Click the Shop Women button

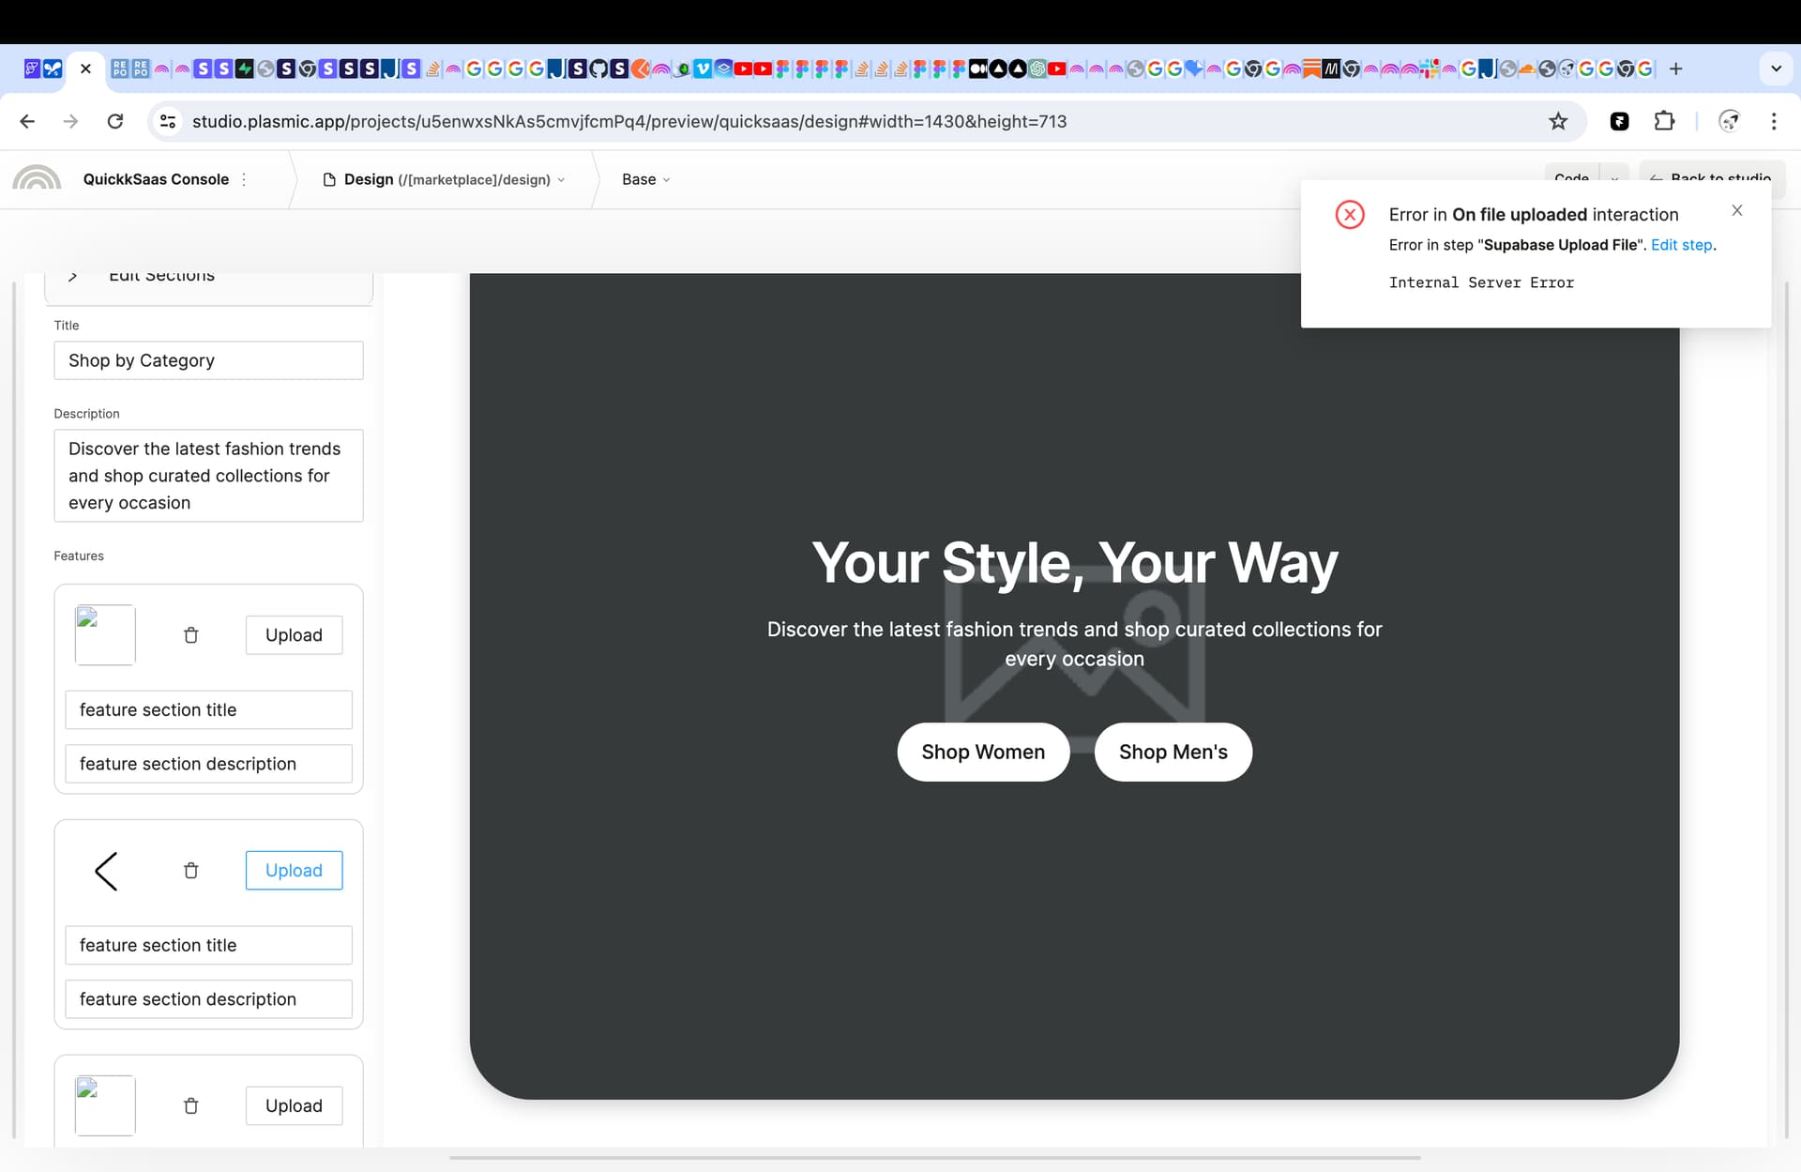(x=982, y=752)
